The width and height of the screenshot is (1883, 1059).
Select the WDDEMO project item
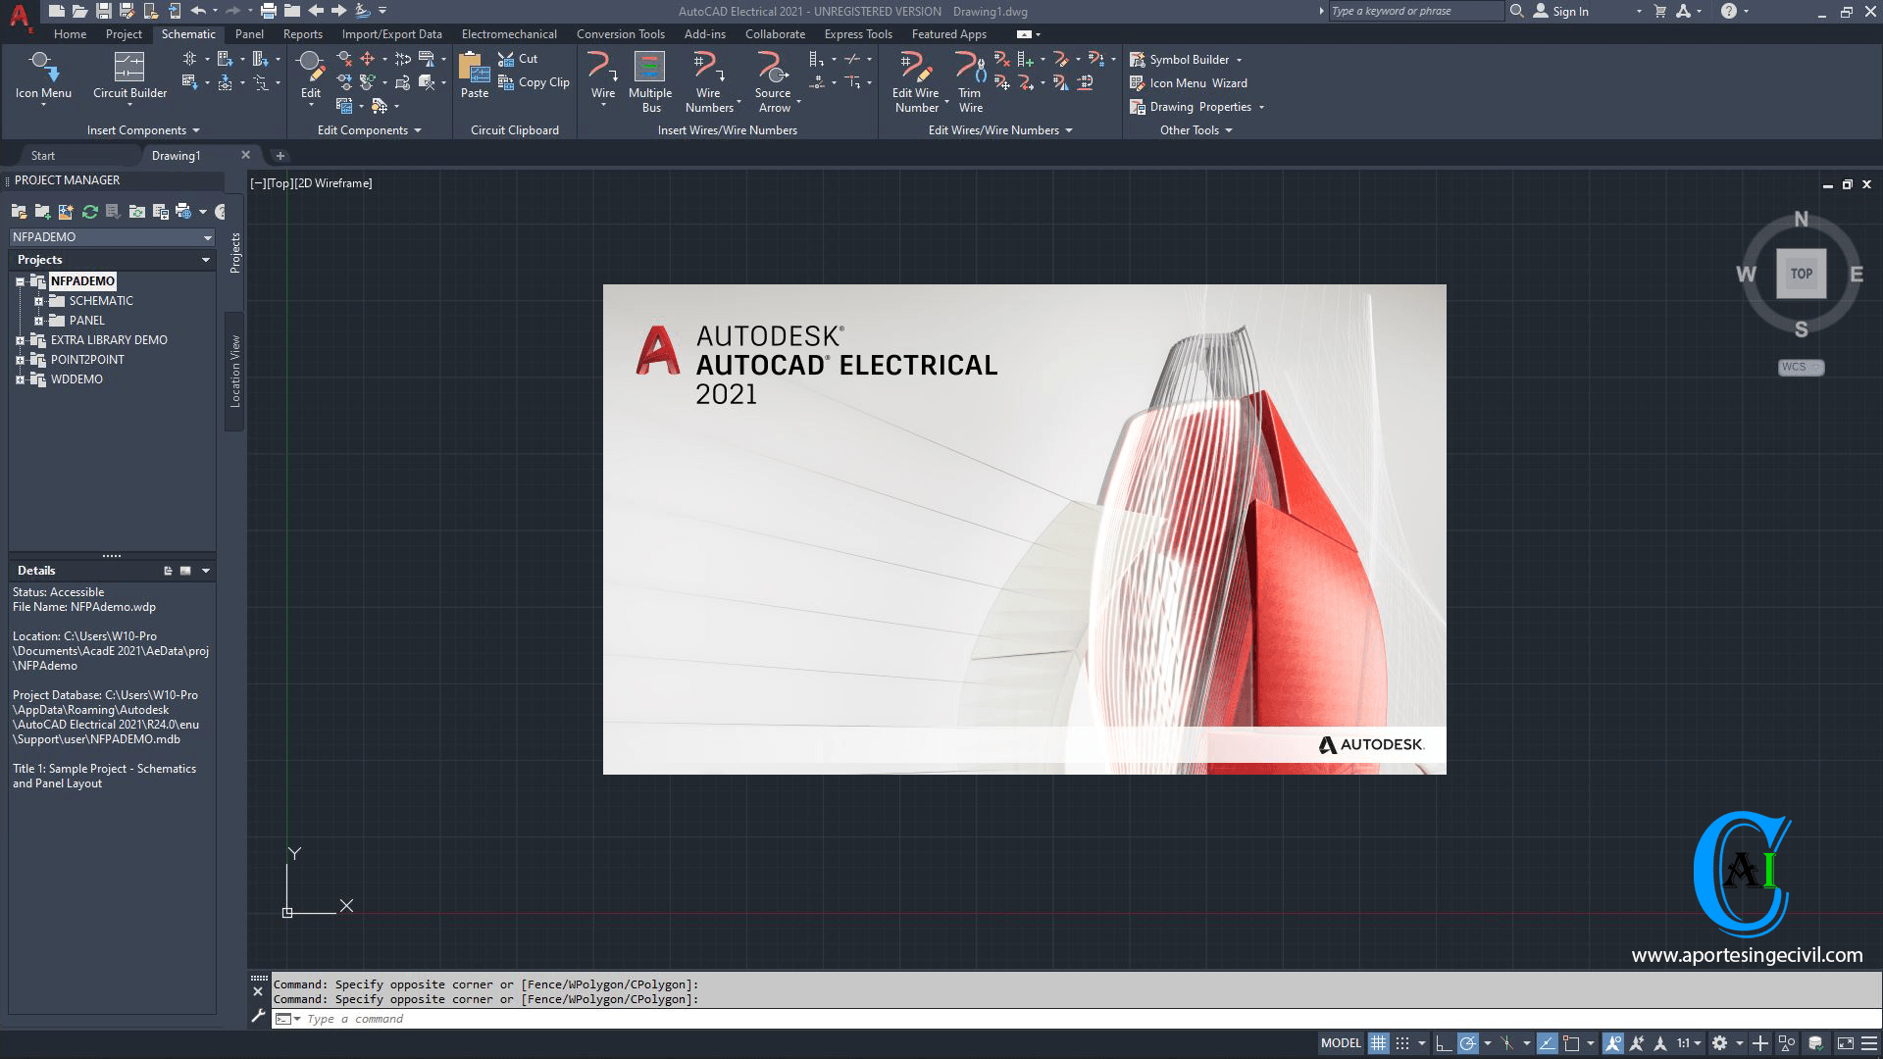(74, 378)
